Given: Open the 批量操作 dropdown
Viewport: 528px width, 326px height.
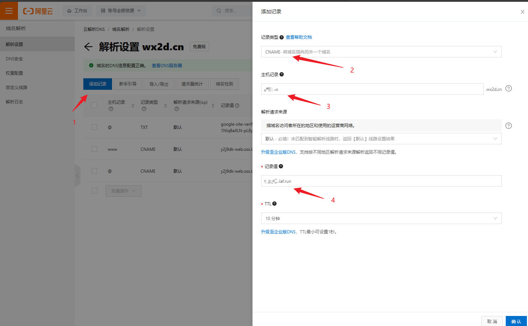Looking at the screenshot, I should [124, 191].
